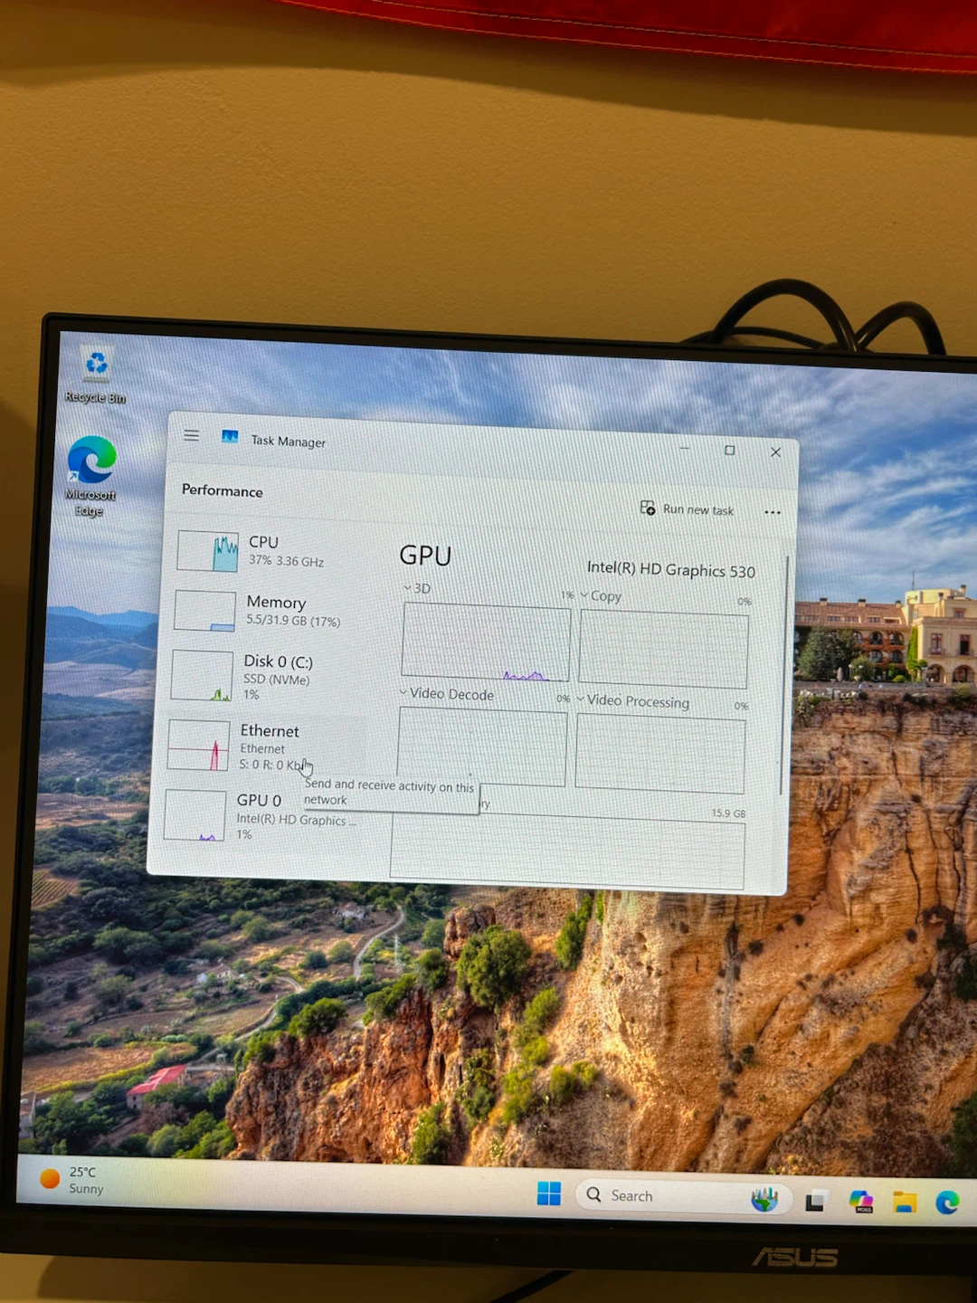The width and height of the screenshot is (977, 1303).
Task: Open File Explorer from the taskbar
Action: click(905, 1202)
